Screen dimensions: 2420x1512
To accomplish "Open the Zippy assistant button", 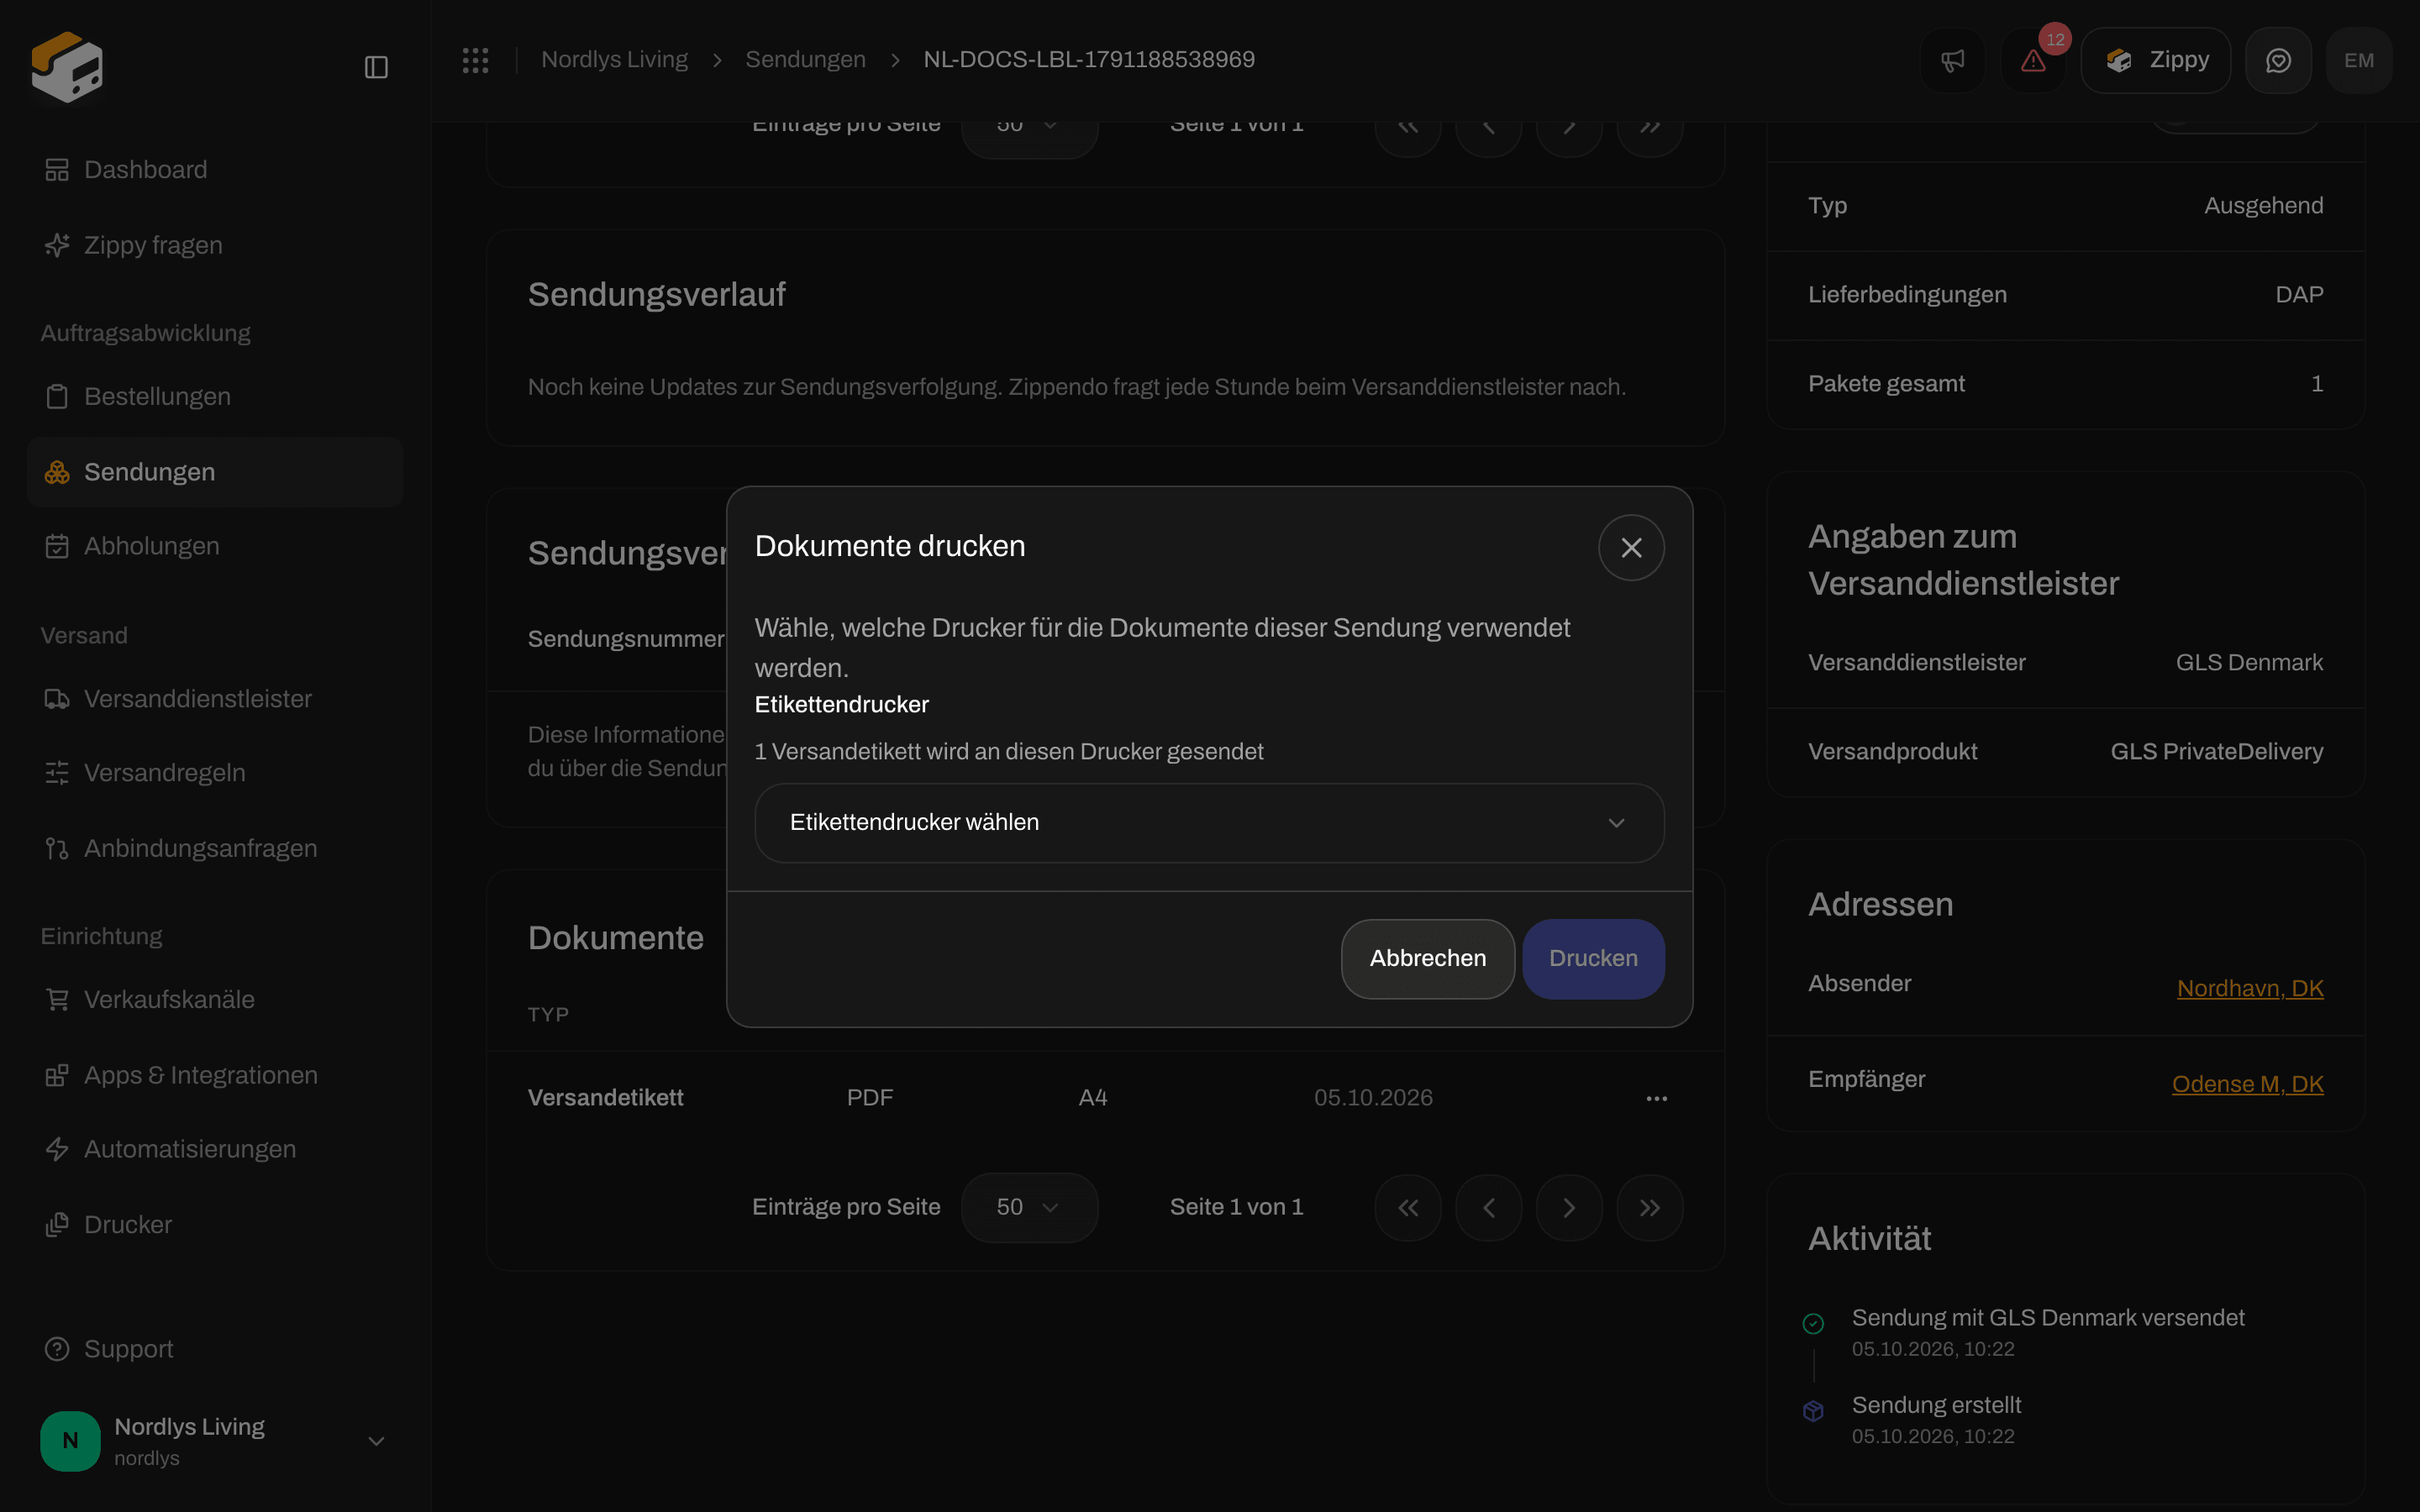I will [2156, 60].
